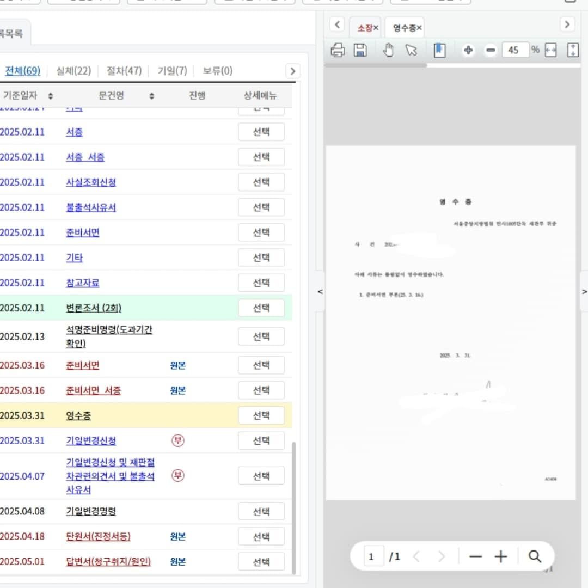Click 선택 button for 2025.04.07 row
This screenshot has height=588, width=588.
click(x=261, y=475)
